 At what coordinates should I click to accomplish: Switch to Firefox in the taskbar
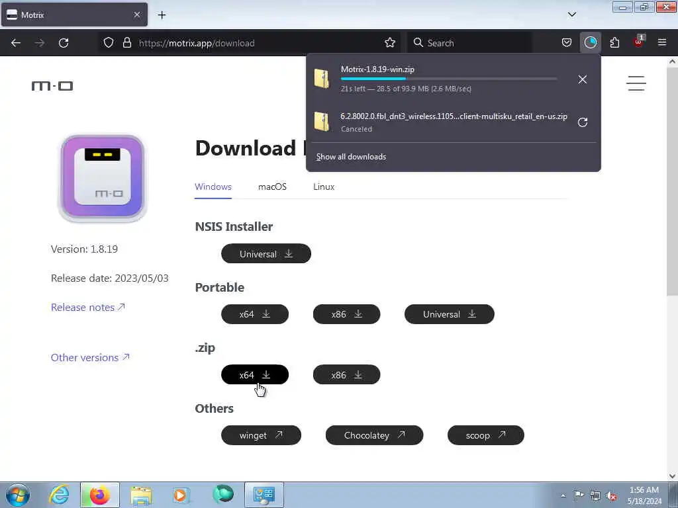(x=100, y=495)
